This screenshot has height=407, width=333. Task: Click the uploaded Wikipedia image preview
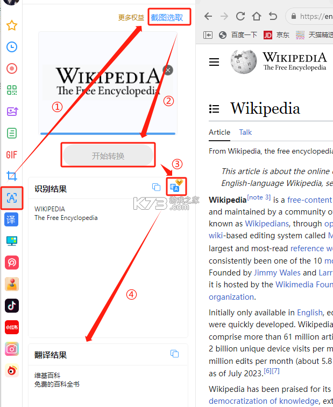point(108,82)
